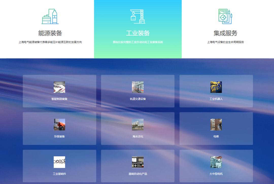Click the chain image on 工业基础件 card
The height and width of the screenshot is (184, 274).
click(59, 162)
